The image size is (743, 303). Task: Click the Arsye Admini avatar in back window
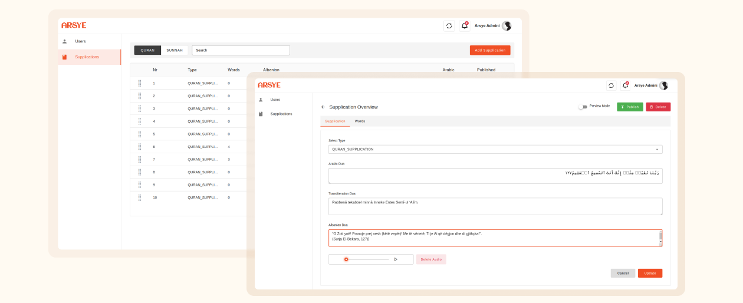pos(507,26)
